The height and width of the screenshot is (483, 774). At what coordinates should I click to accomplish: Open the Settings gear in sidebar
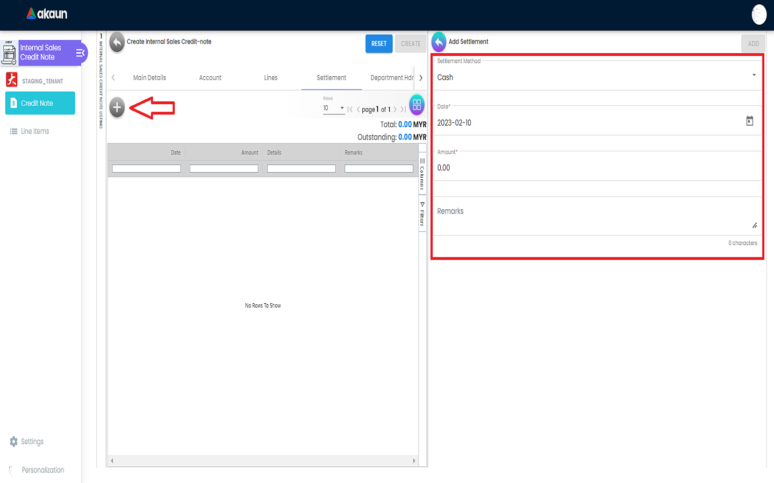(x=14, y=442)
